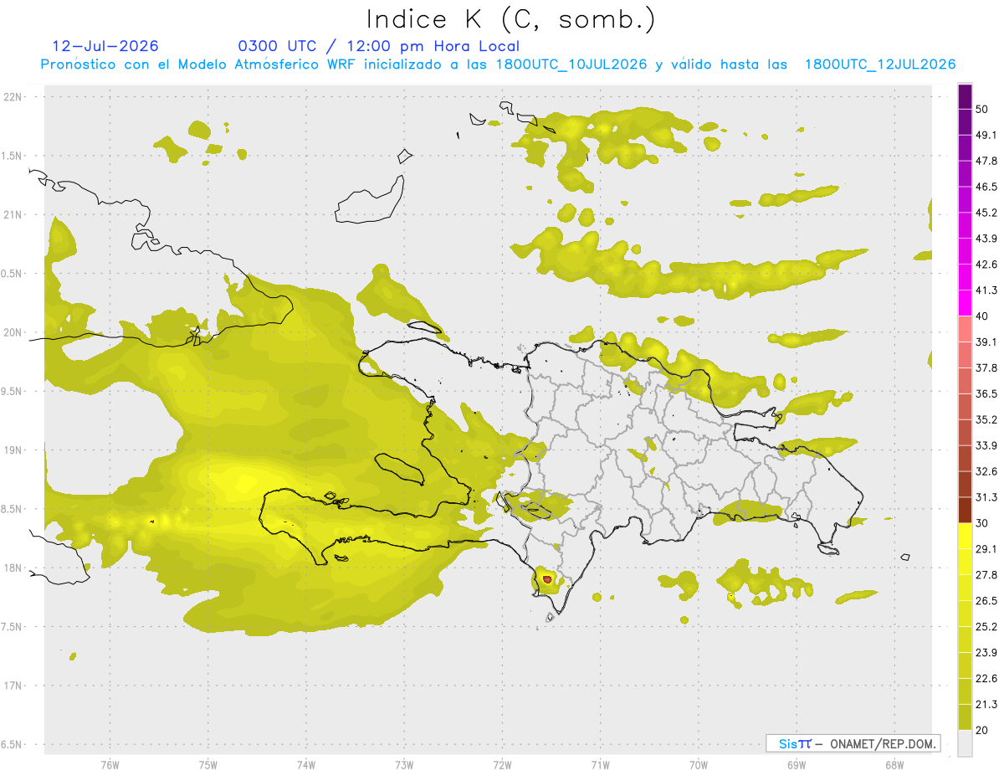
Task: Click dark brown swatch between 30 and 31.3
Action: click(965, 510)
